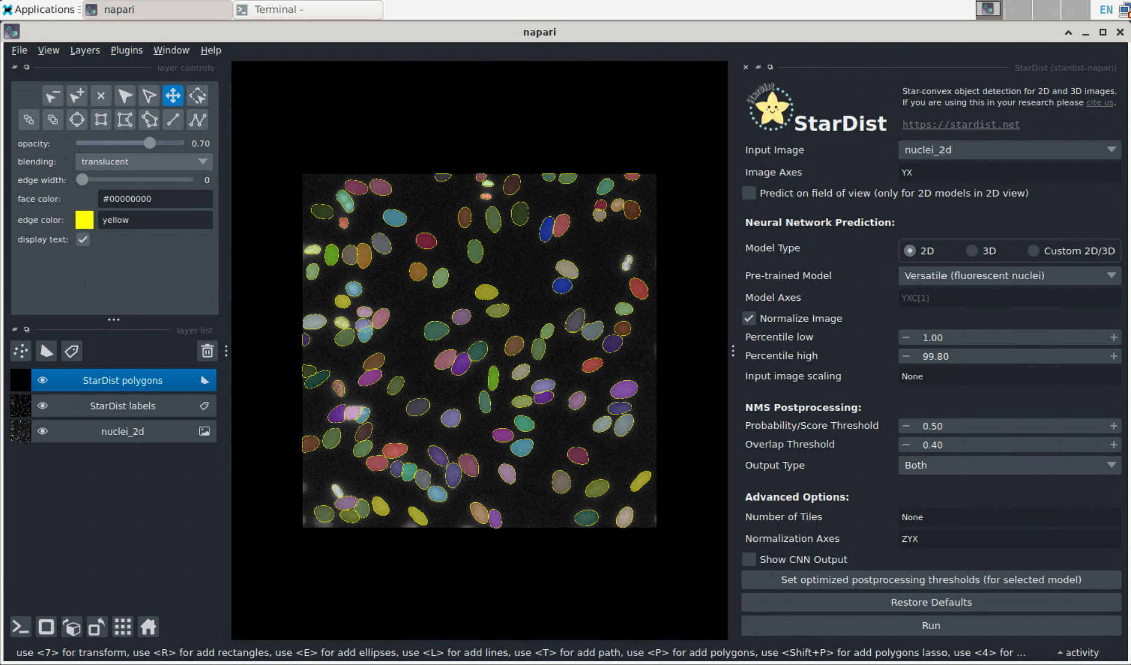Select the add ellipse tool

(x=77, y=120)
